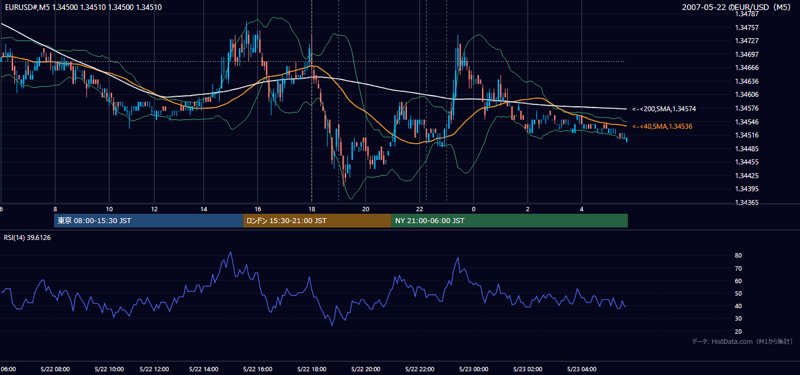
Task: Click price axis label 1.34365
Action: click(747, 202)
